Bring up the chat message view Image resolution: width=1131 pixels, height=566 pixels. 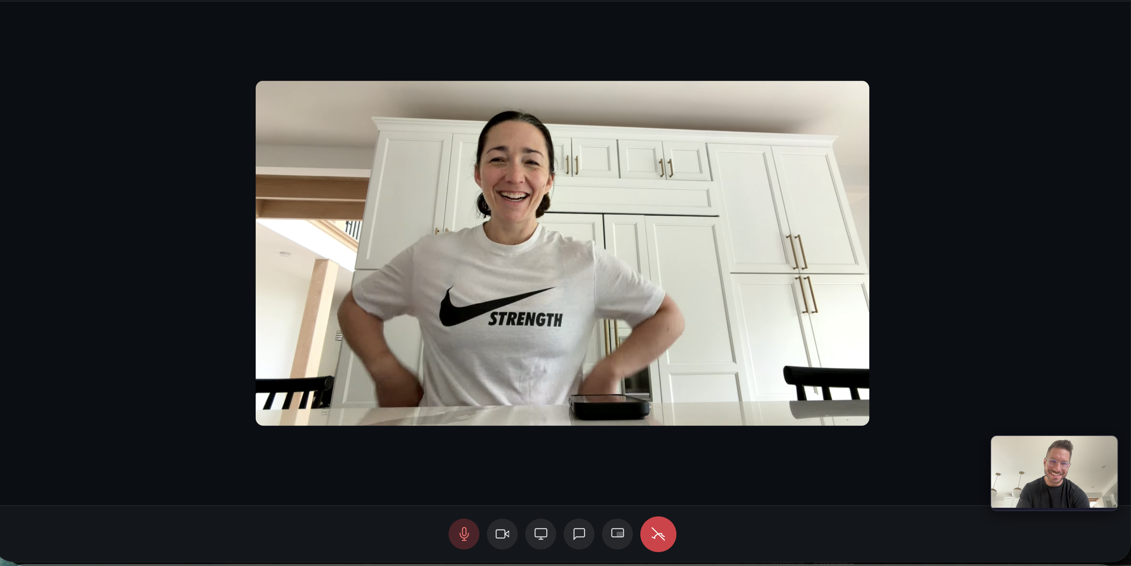tap(579, 534)
